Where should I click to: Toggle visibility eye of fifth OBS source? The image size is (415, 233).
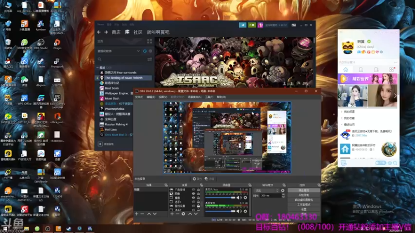(193, 206)
